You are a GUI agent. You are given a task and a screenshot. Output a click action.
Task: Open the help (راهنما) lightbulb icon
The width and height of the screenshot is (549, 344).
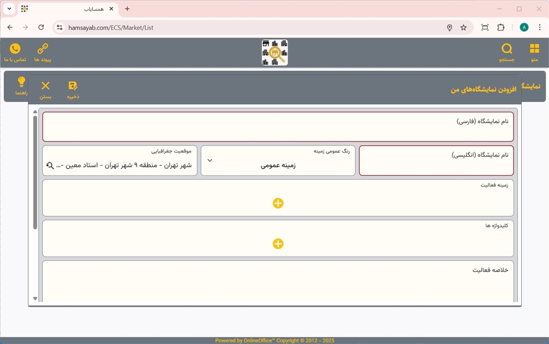21,82
